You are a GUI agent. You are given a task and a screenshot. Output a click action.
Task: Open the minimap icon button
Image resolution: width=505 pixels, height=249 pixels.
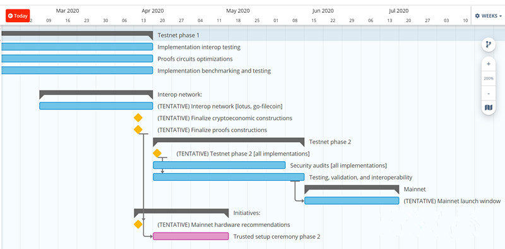point(488,107)
